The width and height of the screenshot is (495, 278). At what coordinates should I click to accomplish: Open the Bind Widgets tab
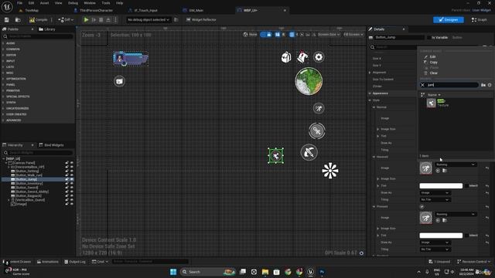click(52, 145)
